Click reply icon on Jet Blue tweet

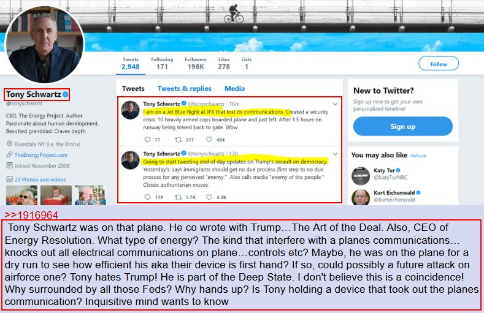pos(148,140)
